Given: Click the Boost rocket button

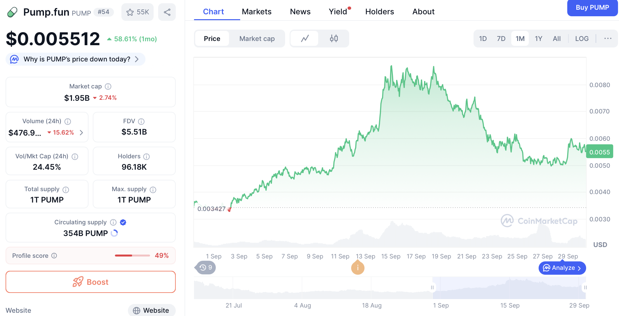Looking at the screenshot, I should pos(90,282).
